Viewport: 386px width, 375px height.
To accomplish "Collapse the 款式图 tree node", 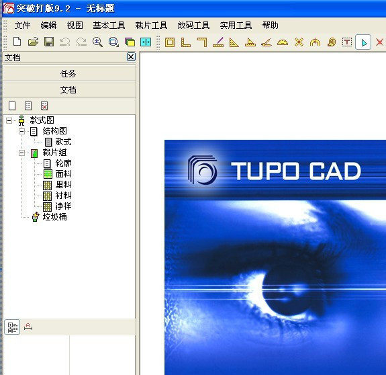I will pos(9,120).
